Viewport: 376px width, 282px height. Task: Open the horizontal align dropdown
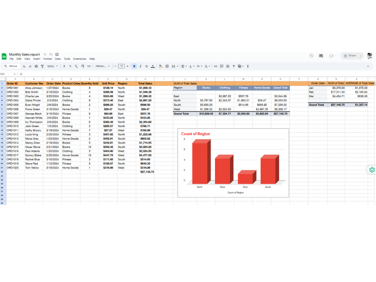click(x=184, y=66)
